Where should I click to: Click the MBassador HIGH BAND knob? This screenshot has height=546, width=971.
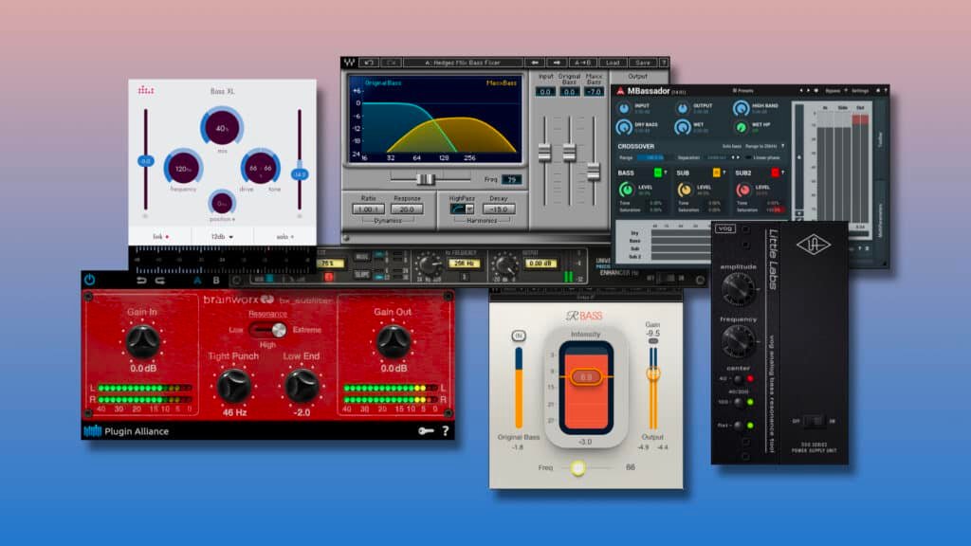[741, 108]
